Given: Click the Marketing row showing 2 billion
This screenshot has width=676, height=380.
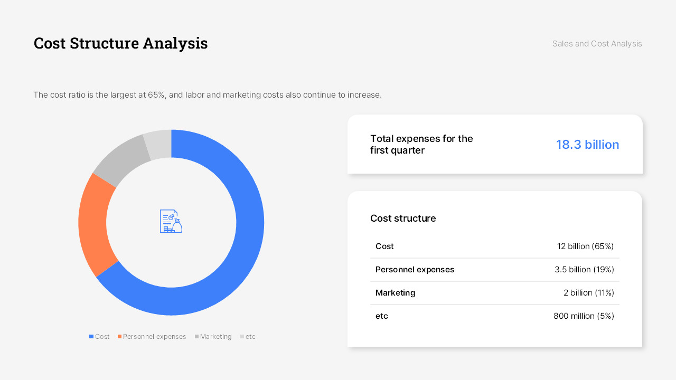Looking at the screenshot, I should click(494, 292).
